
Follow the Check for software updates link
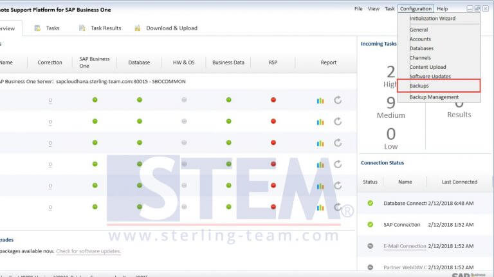88,251
